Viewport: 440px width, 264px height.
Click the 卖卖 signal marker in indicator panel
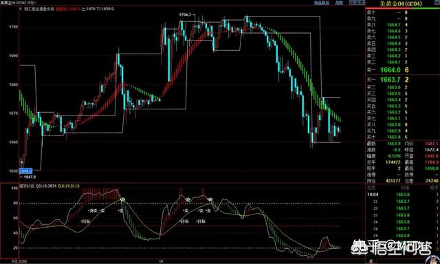point(93,210)
